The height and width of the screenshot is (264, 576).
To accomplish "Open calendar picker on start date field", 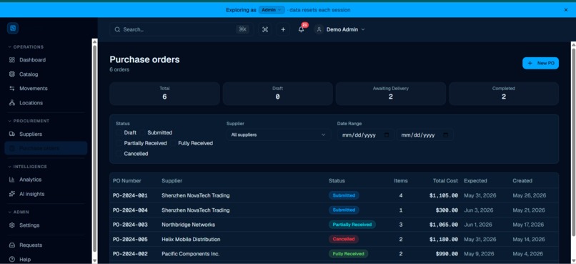I will (387, 135).
